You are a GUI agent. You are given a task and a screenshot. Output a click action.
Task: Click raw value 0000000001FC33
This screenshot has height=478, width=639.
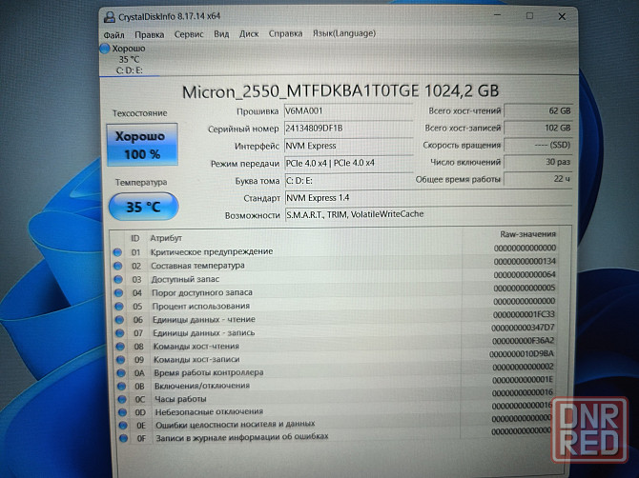(x=524, y=314)
